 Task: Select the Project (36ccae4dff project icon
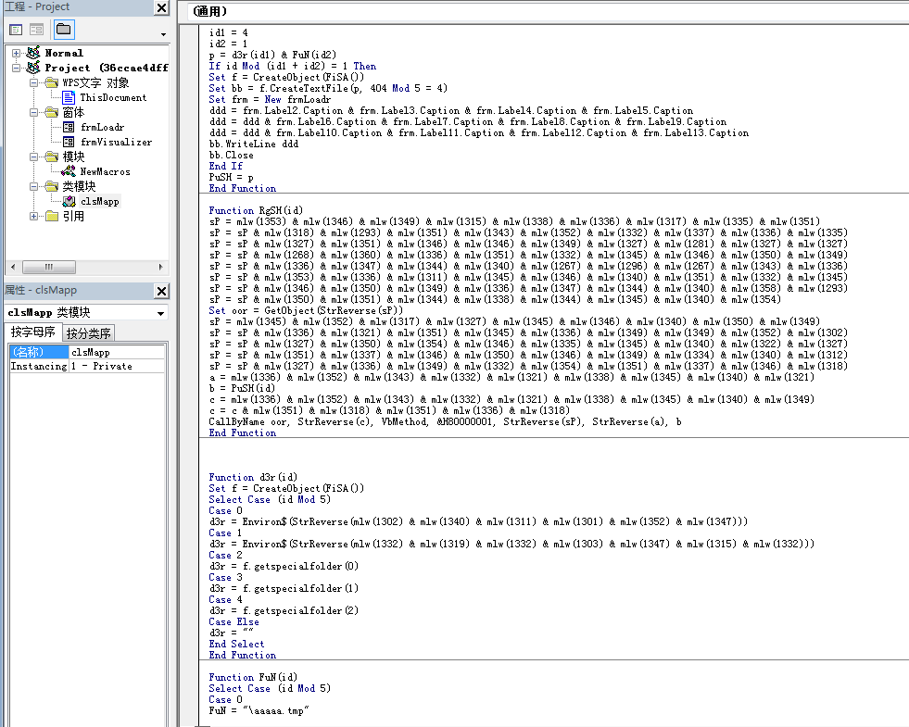pyautogui.click(x=33, y=68)
